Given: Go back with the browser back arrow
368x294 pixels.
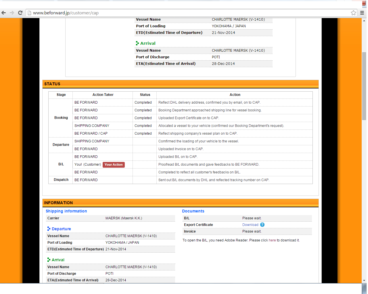Looking at the screenshot, I should click(x=4, y=13).
